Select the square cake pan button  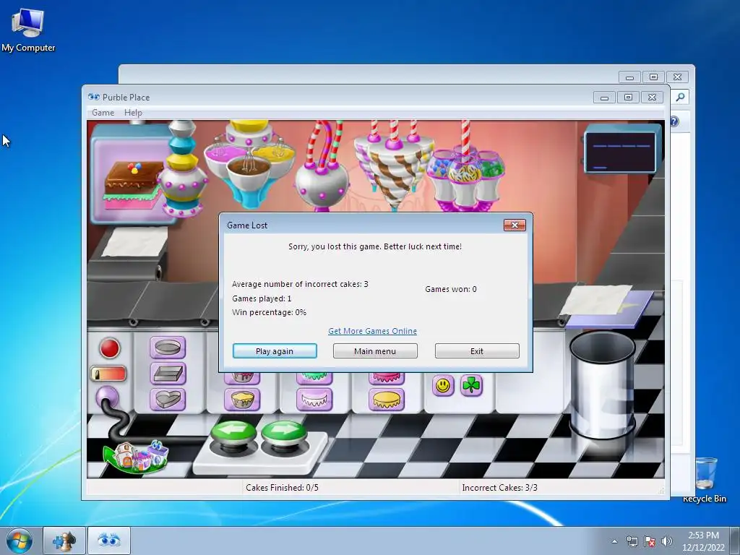168,374
